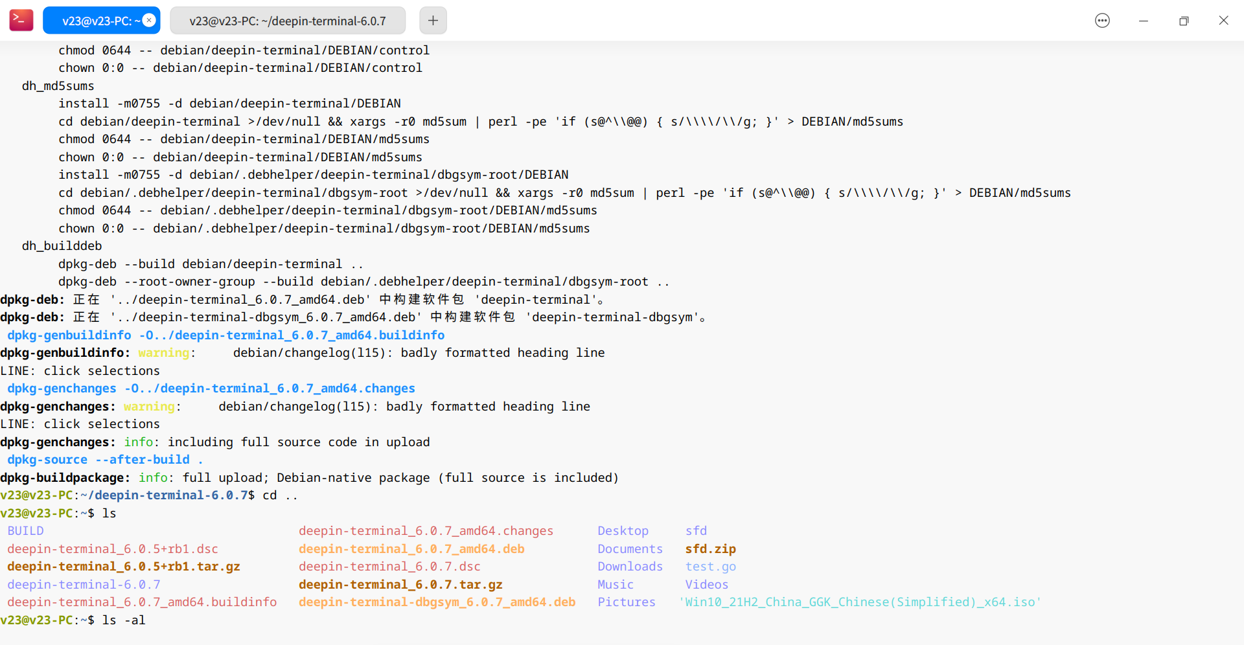Click the dh_builddeb line
The height and width of the screenshot is (645, 1244).
click(62, 246)
